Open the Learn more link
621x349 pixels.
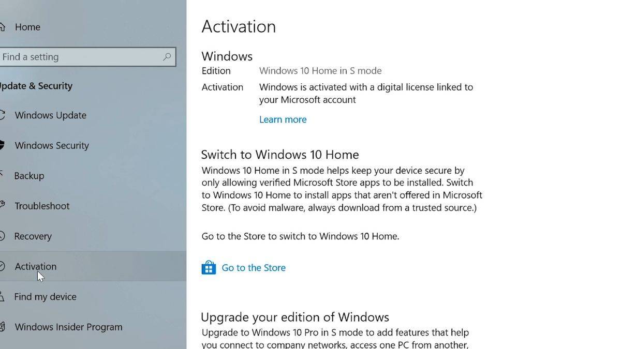[x=283, y=119]
